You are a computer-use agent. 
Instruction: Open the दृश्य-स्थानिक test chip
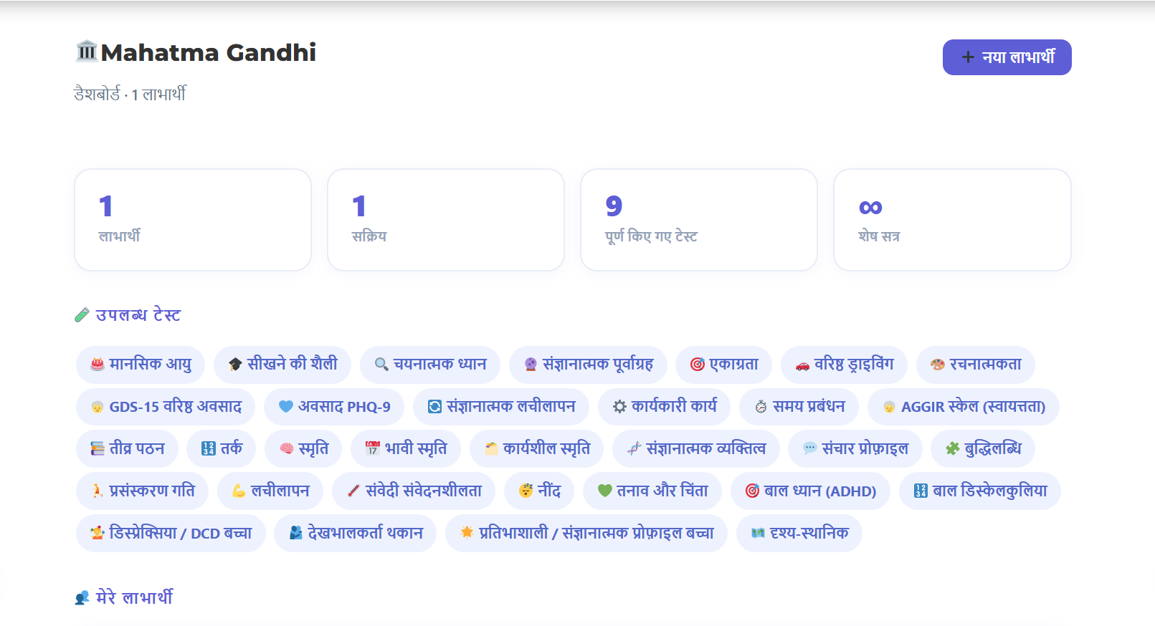(799, 533)
